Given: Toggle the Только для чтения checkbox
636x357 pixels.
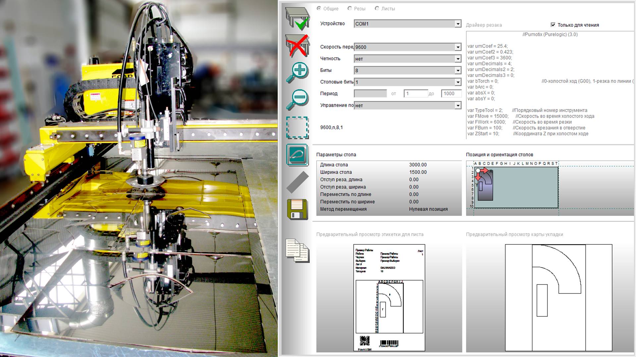Looking at the screenshot, I should tap(553, 25).
